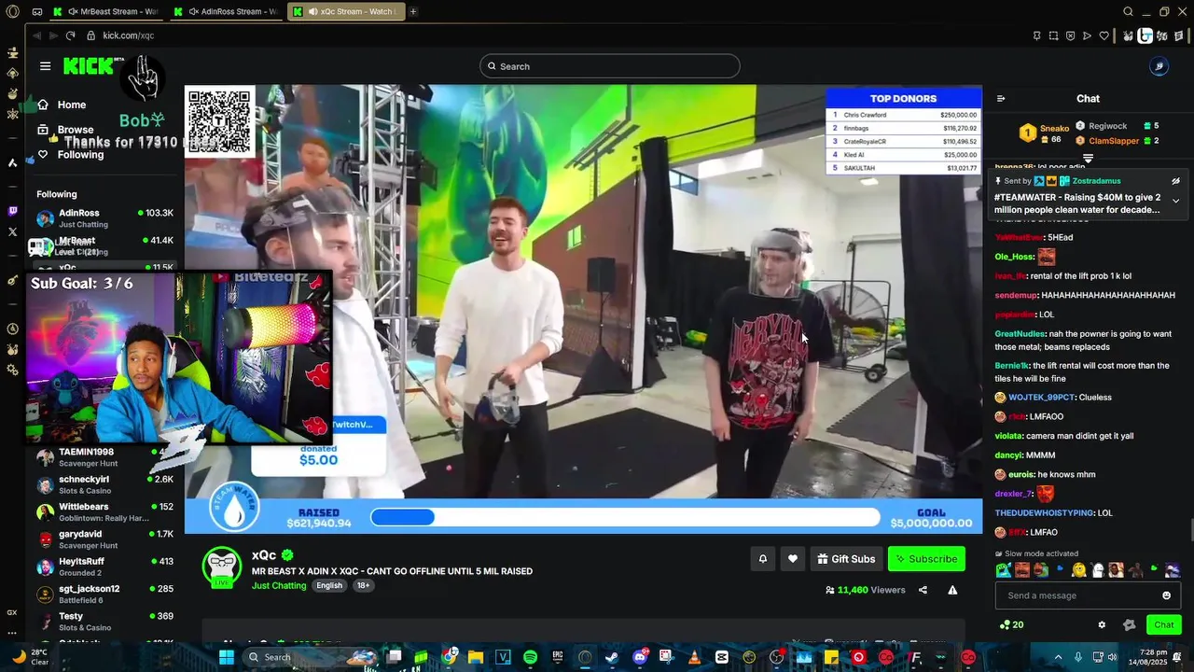Click the Kick search field

610,66
